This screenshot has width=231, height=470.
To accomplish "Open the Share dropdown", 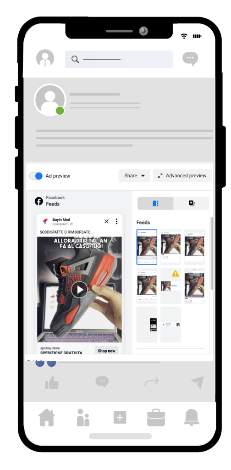I will (134, 176).
